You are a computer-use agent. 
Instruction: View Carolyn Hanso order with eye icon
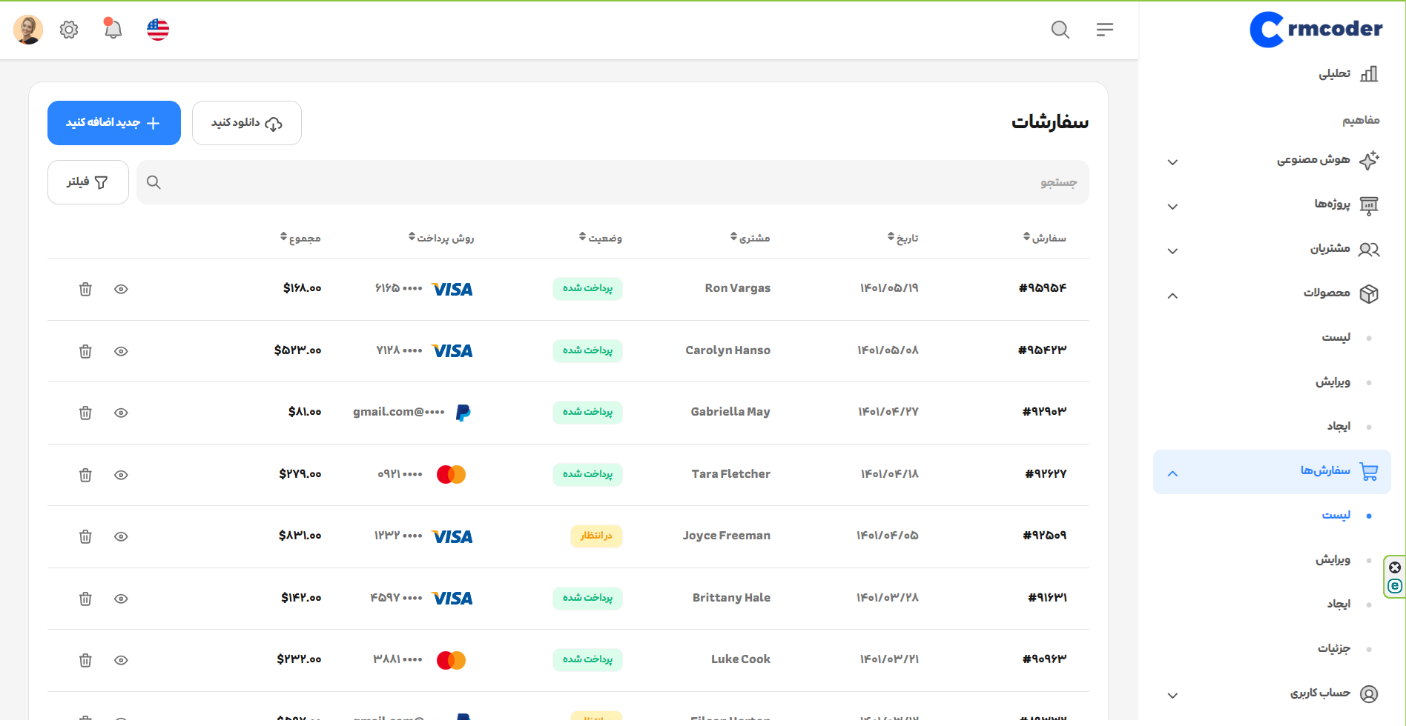pos(121,351)
